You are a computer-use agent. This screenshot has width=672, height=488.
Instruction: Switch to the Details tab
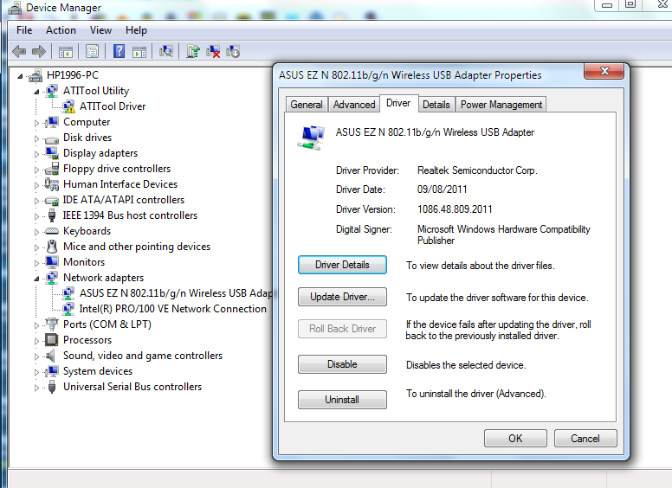coord(436,105)
